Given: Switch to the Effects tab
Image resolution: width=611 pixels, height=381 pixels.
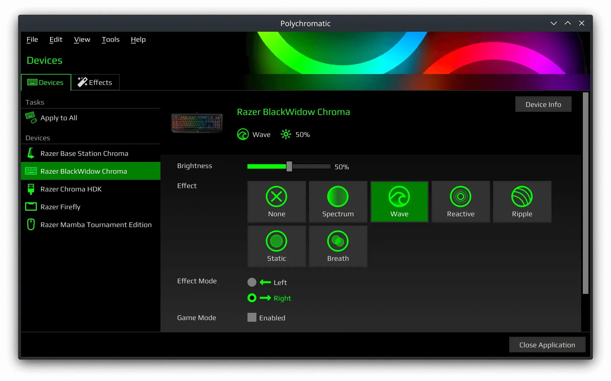Looking at the screenshot, I should click(95, 82).
